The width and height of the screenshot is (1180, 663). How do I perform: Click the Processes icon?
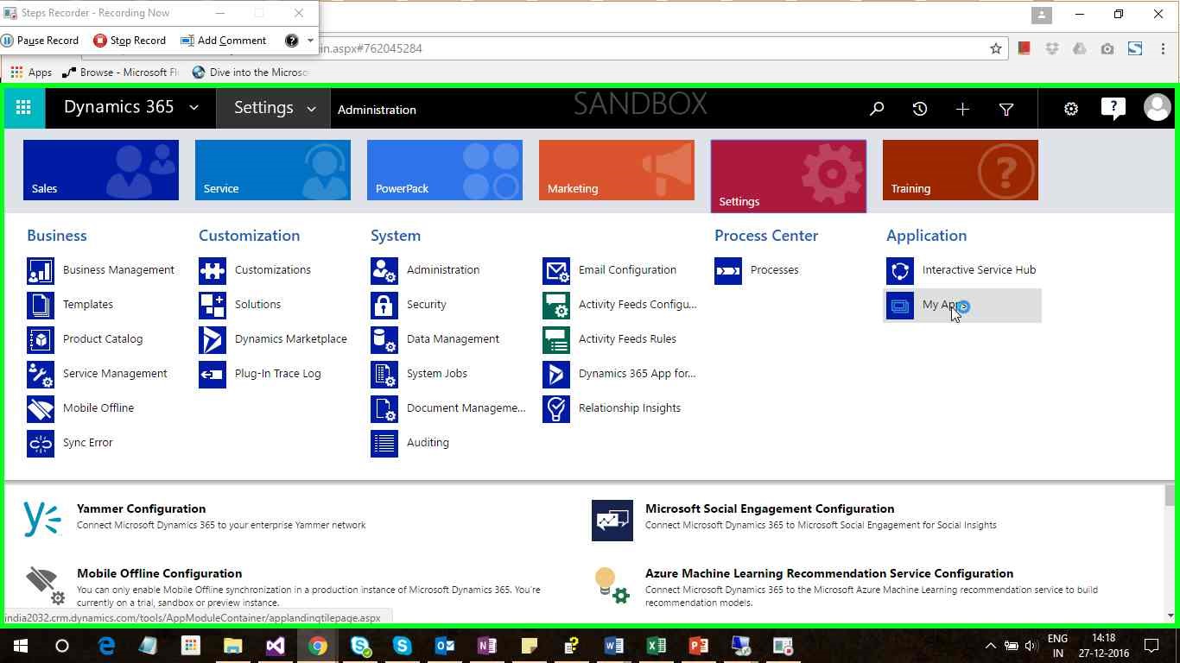728,270
